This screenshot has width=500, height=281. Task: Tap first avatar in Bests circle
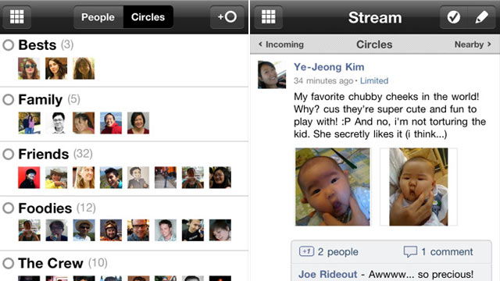[x=29, y=68]
